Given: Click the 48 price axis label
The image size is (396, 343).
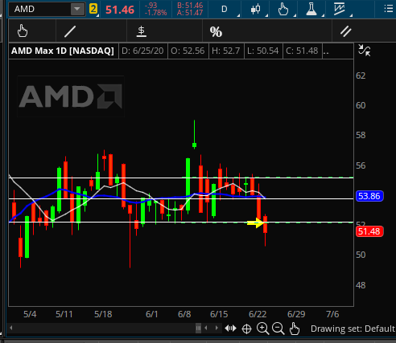Looking at the screenshot, I should [361, 285].
